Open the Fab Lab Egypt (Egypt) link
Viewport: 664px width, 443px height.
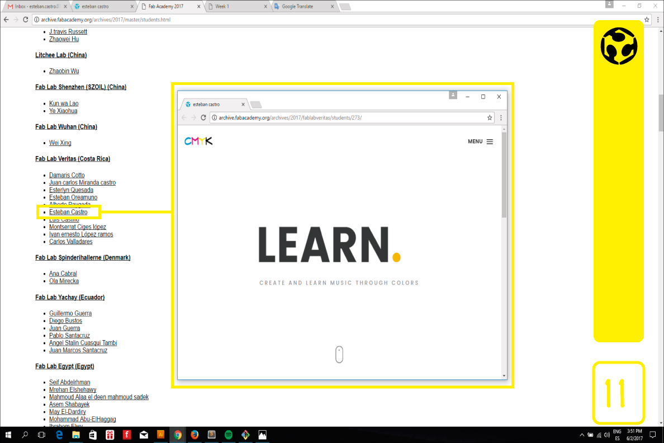pos(64,366)
